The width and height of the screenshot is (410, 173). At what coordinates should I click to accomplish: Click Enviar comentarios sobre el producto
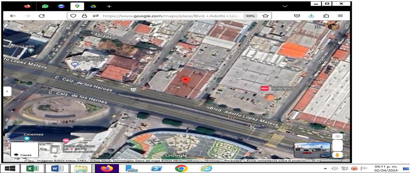[276, 161]
